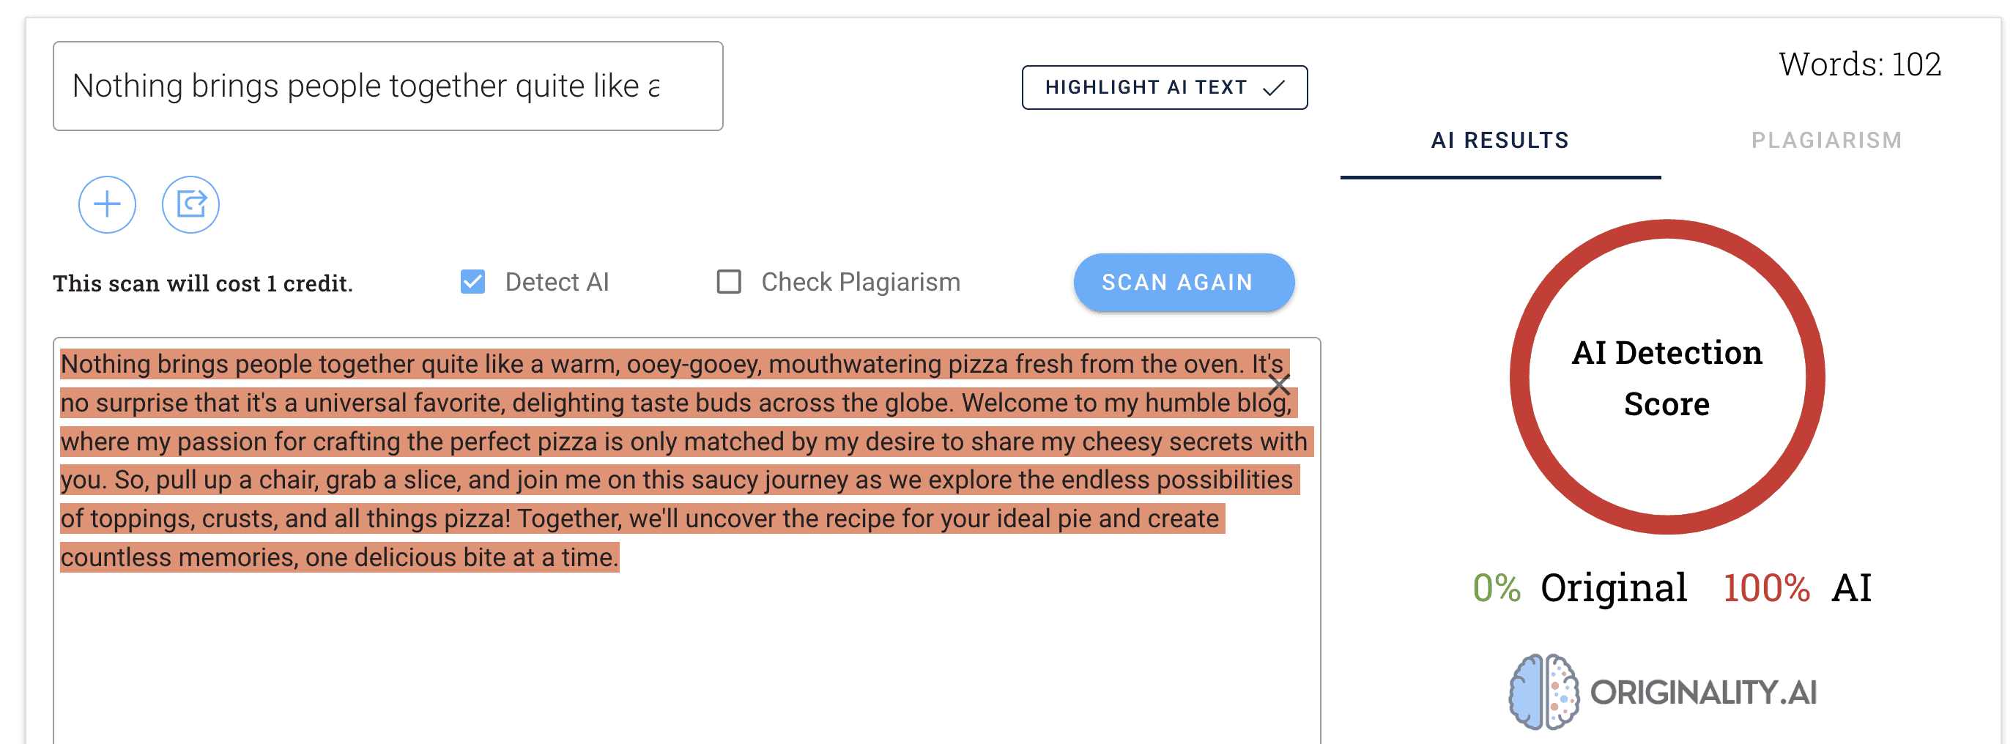The height and width of the screenshot is (744, 2013).
Task: Click the Words: 102 counter
Action: [1859, 64]
